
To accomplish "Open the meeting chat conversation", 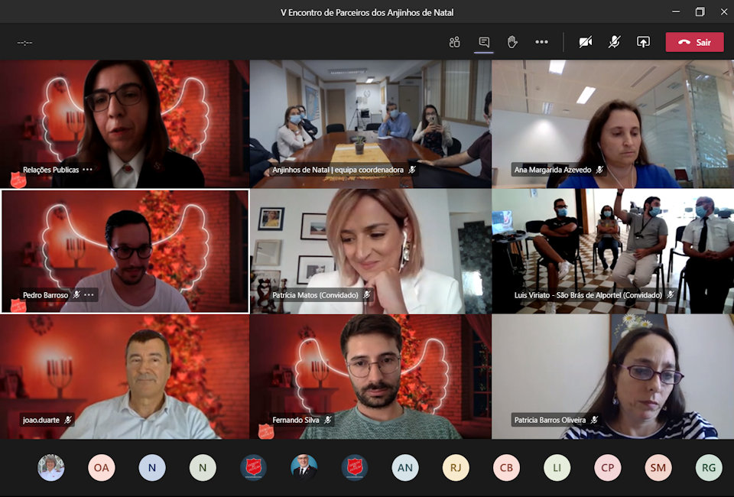I will pyautogui.click(x=484, y=42).
